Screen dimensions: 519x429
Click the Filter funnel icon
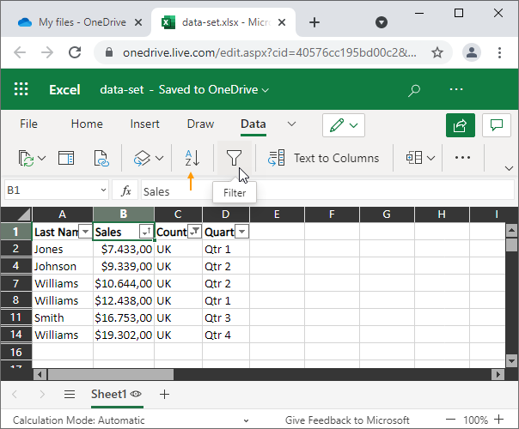pos(234,158)
